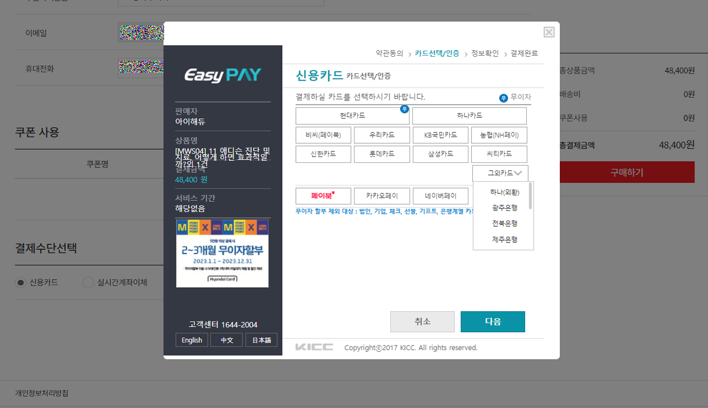Pick 농협(NH페이) card button

499,135
